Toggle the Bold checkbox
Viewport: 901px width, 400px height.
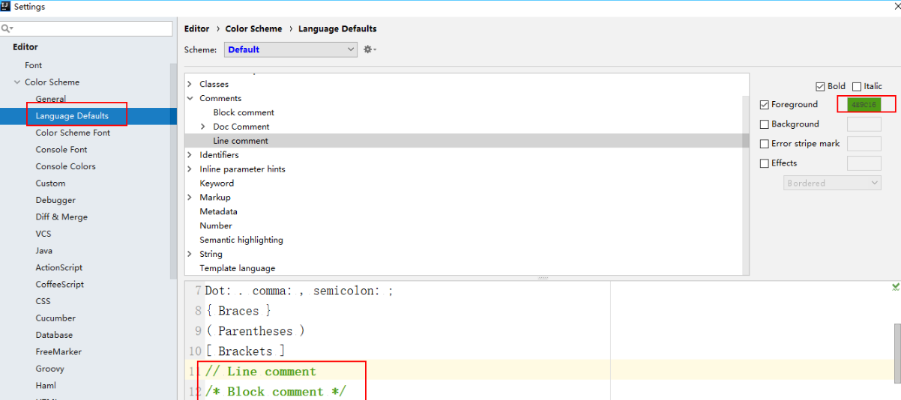[x=820, y=86]
